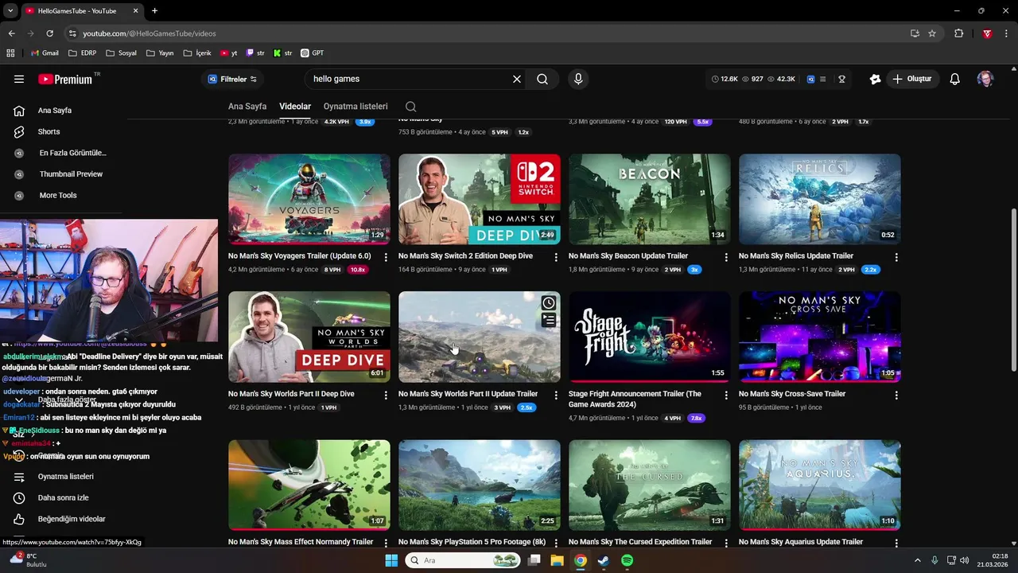The image size is (1018, 573).
Task: Open the Gmail bookmark
Action: pyautogui.click(x=45, y=53)
